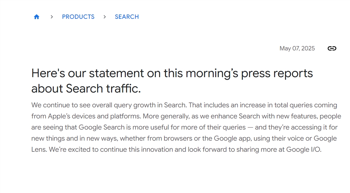
Task: Copy the article link with the chain icon
Action: point(332,48)
